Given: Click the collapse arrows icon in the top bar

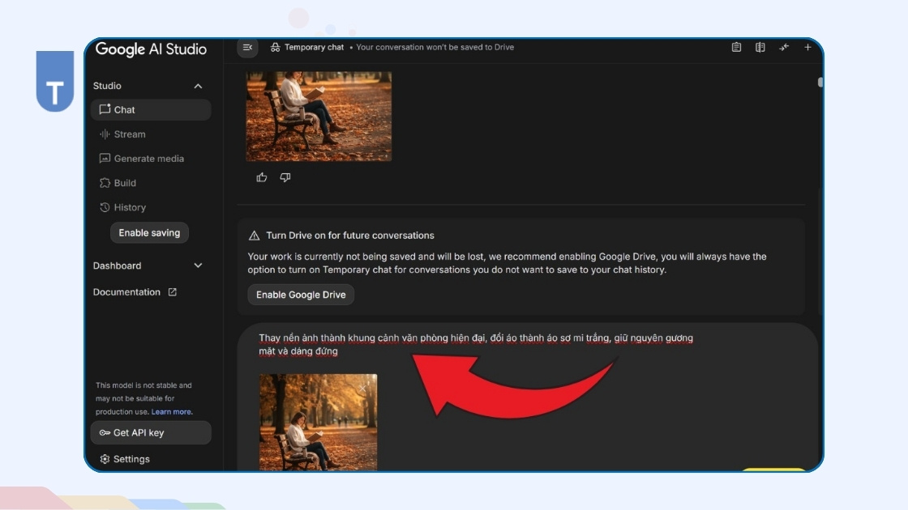Looking at the screenshot, I should 784,48.
